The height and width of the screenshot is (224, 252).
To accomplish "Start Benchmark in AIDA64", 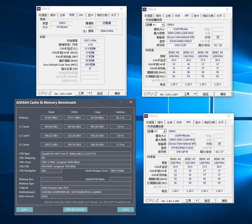I will point(75,209).
